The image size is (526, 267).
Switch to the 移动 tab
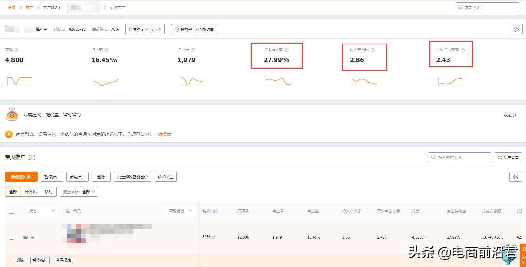pos(49,192)
